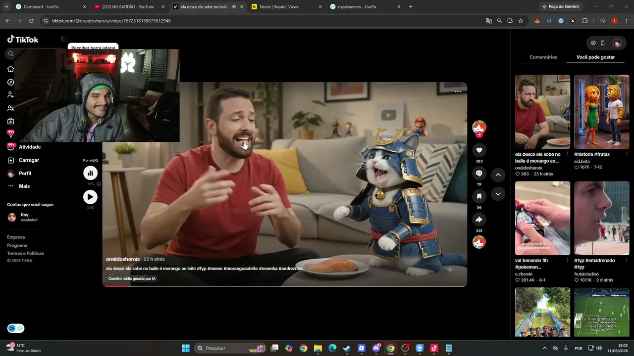Bookmark this page with the star icon
This screenshot has width=634, height=356.
coord(521,21)
